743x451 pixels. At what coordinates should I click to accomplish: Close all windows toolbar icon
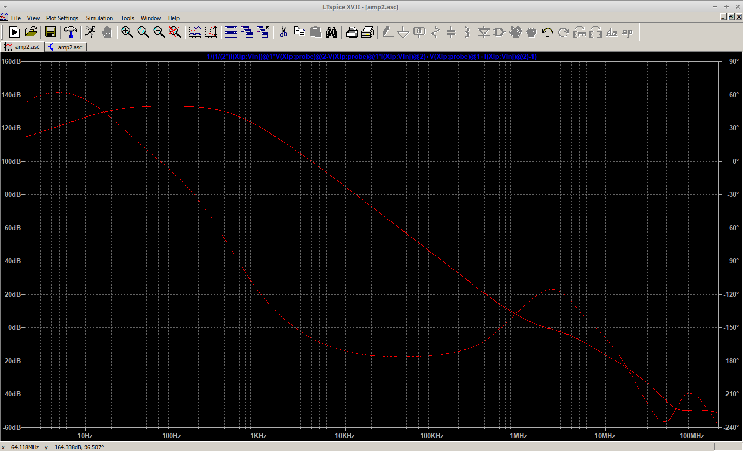pos(263,32)
